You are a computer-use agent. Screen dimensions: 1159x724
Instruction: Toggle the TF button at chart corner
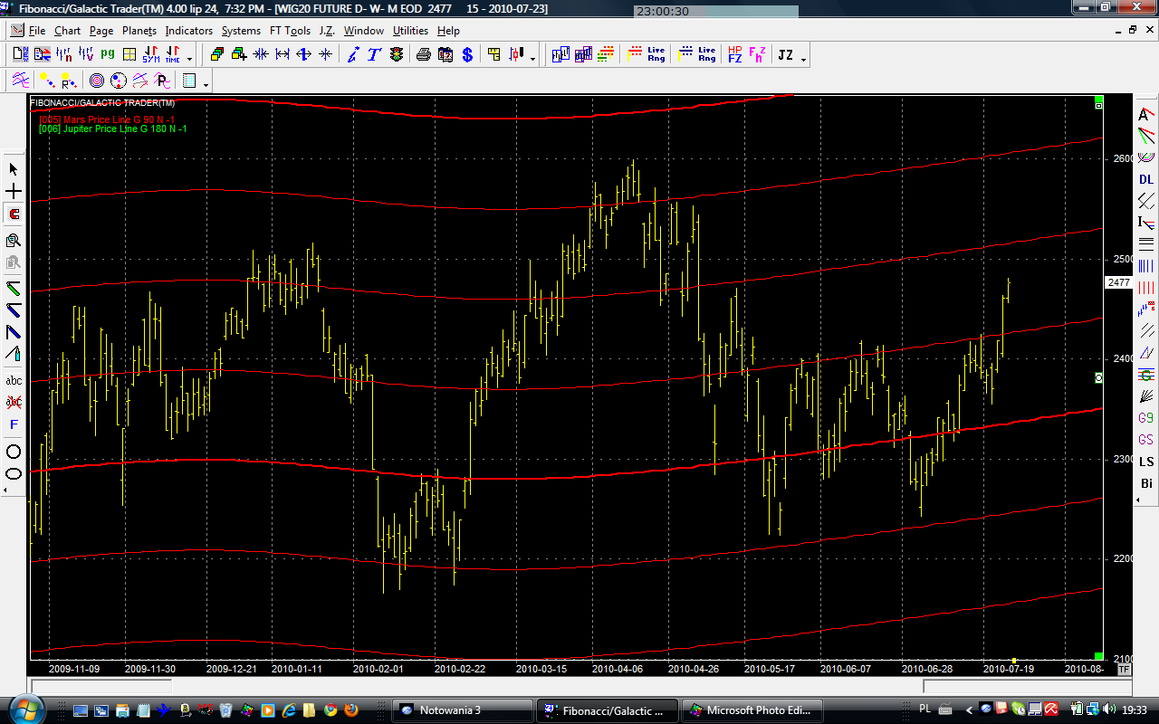[x=1124, y=670]
